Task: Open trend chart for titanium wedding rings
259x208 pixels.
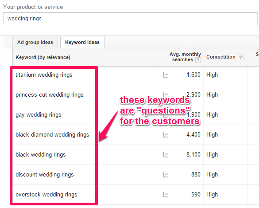Action: [x=166, y=75]
